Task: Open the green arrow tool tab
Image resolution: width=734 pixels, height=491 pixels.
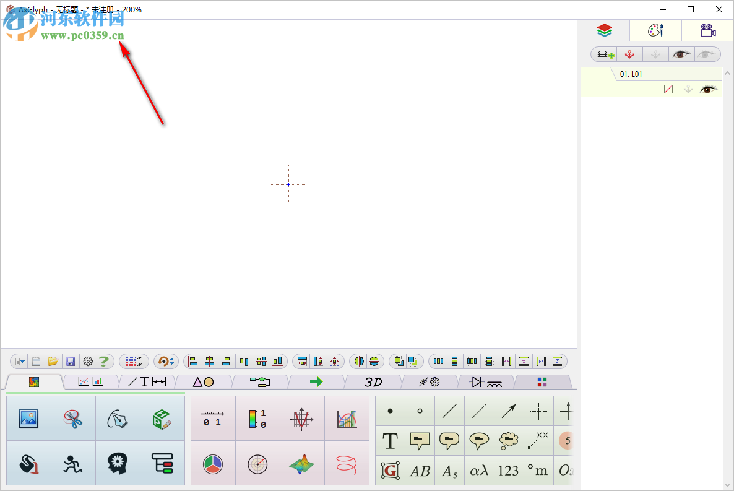Action: tap(316, 382)
